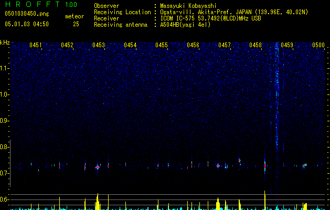Click the version number 1.0.0
The width and height of the screenshot is (330, 210).
[71, 5]
